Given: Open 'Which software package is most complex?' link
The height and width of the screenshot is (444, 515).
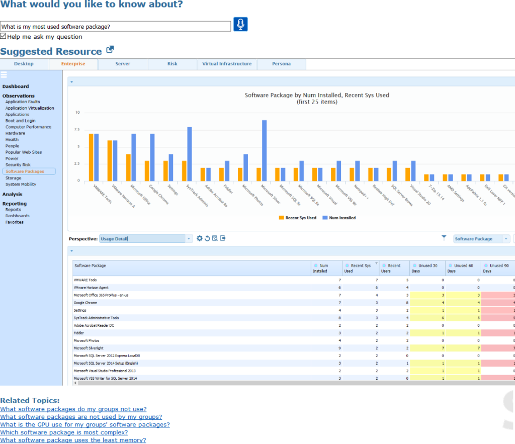Looking at the screenshot, I should (x=64, y=432).
